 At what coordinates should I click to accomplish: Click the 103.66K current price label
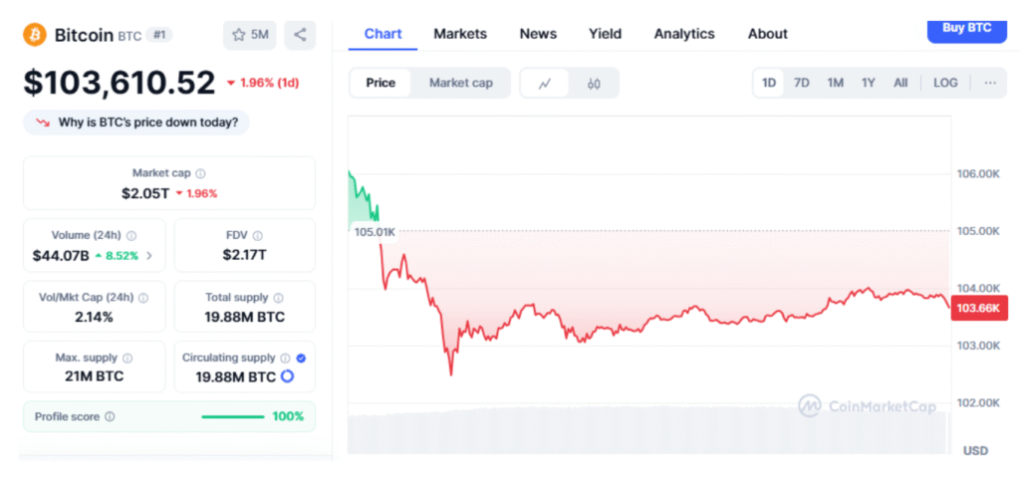click(980, 309)
